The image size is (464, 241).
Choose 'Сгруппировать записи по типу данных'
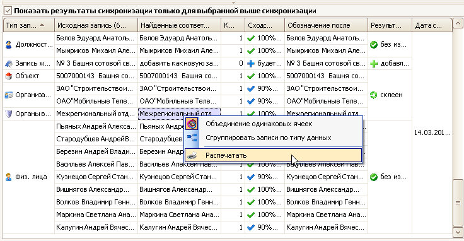coord(273,138)
